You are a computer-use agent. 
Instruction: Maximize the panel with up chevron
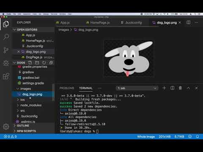188,88
